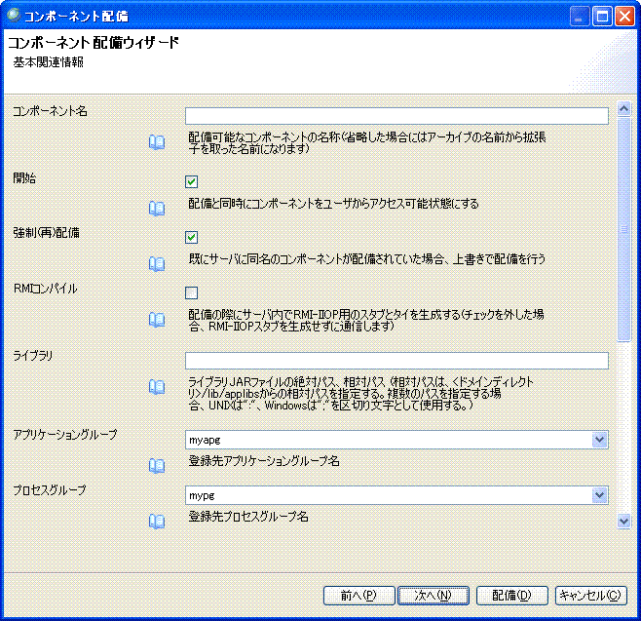Screen dimensions: 641x621
Task: Click the window icon in title bar
Action: pyautogui.click(x=15, y=17)
